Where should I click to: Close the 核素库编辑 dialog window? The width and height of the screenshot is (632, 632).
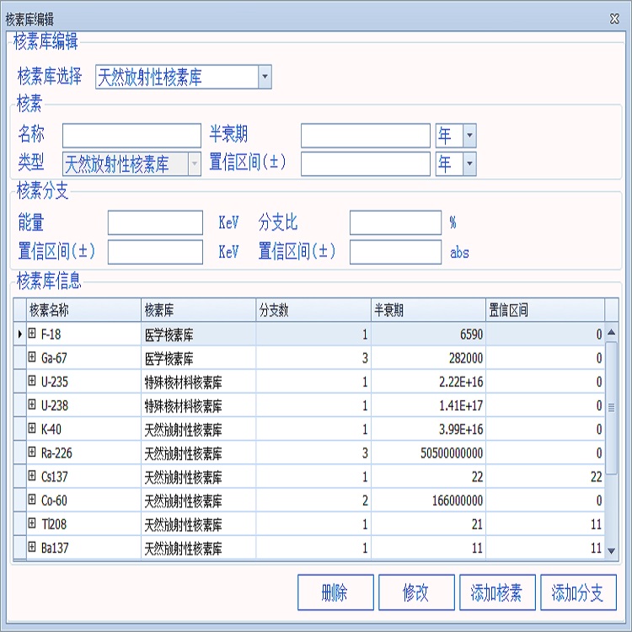(x=614, y=18)
